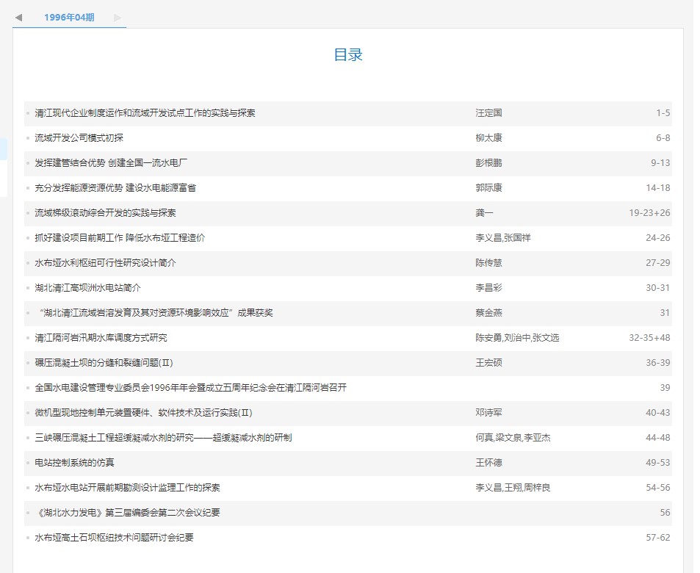Click page range 9-13
The width and height of the screenshot is (700, 573).
point(660,163)
